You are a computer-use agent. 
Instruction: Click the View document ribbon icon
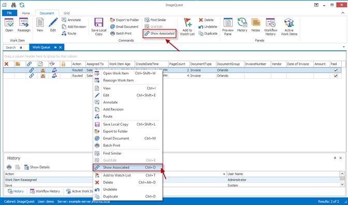[40, 25]
